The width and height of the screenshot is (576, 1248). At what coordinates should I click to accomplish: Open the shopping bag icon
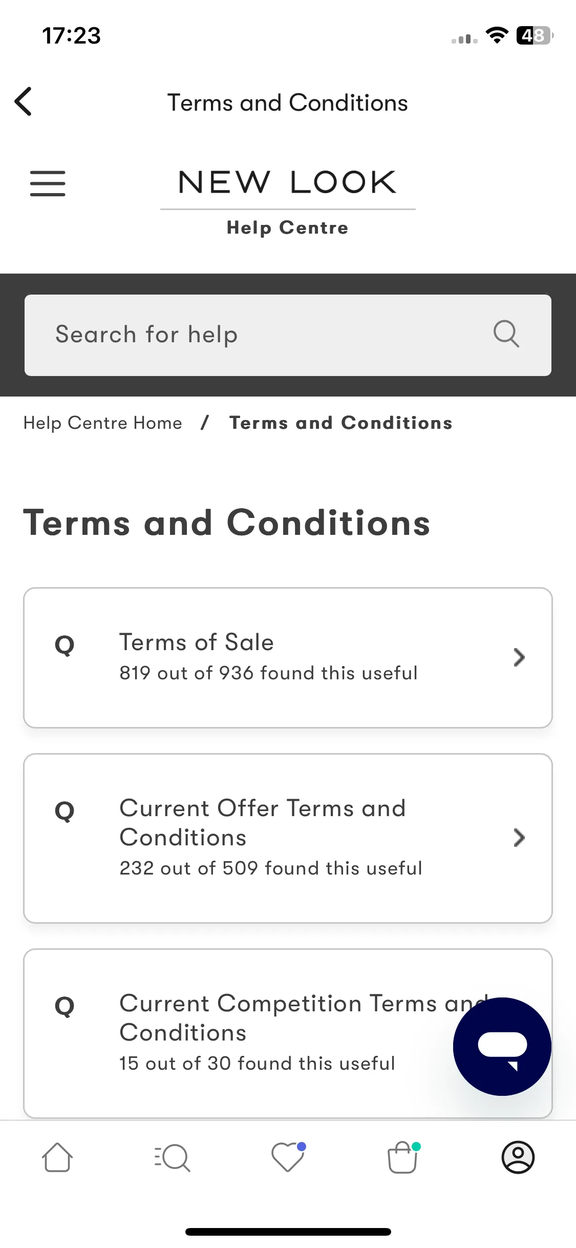tap(403, 1157)
